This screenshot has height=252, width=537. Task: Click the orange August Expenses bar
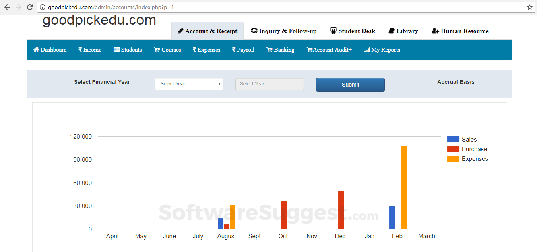[x=233, y=217]
